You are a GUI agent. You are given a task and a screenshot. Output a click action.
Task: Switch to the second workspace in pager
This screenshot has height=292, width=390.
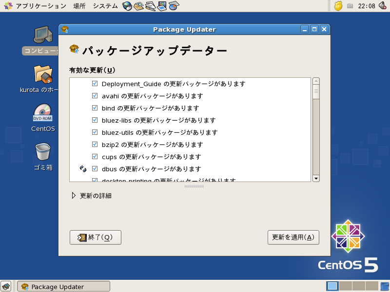click(x=346, y=286)
